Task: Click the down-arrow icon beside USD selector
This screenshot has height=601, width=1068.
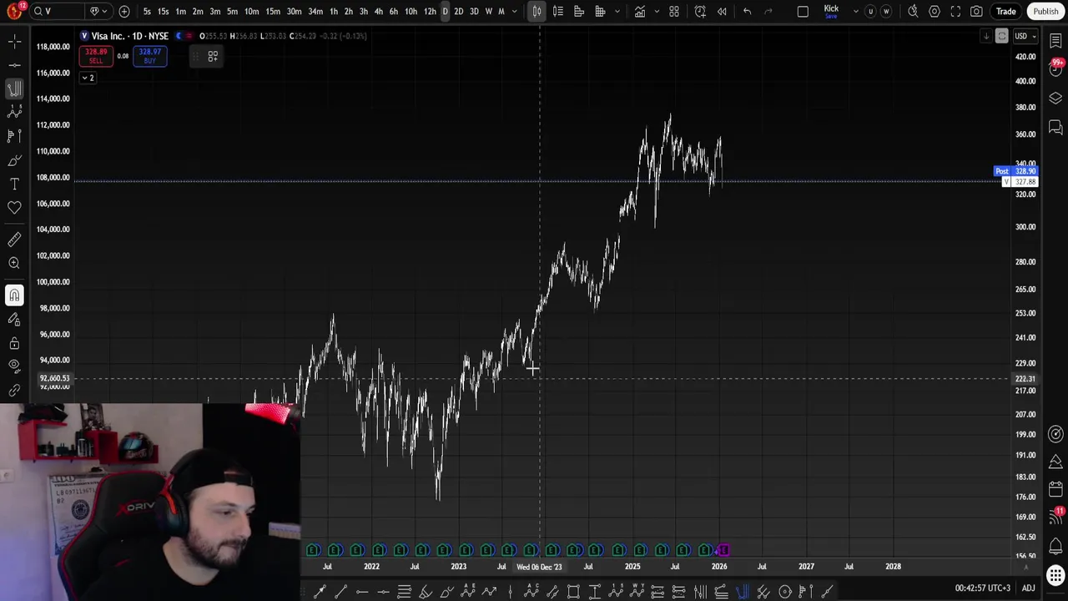Action: (x=986, y=36)
